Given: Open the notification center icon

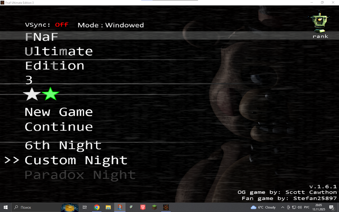Looking at the screenshot, I should click(x=331, y=208).
